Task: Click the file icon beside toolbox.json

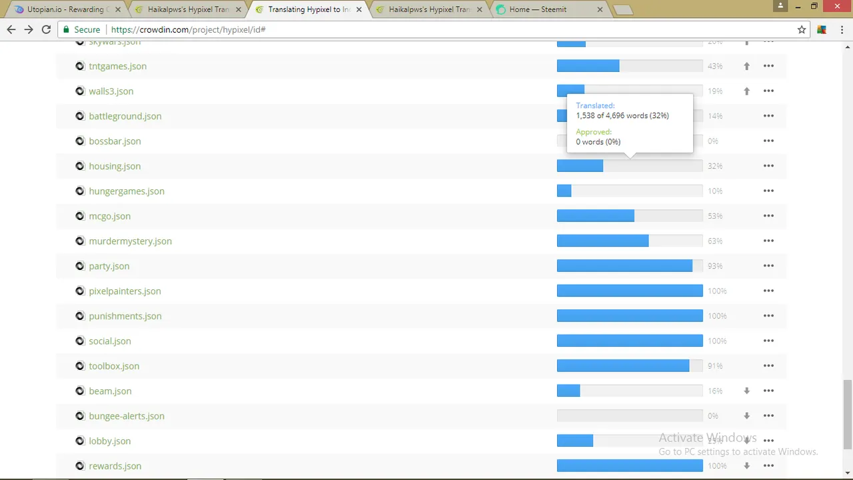Action: [x=80, y=366]
